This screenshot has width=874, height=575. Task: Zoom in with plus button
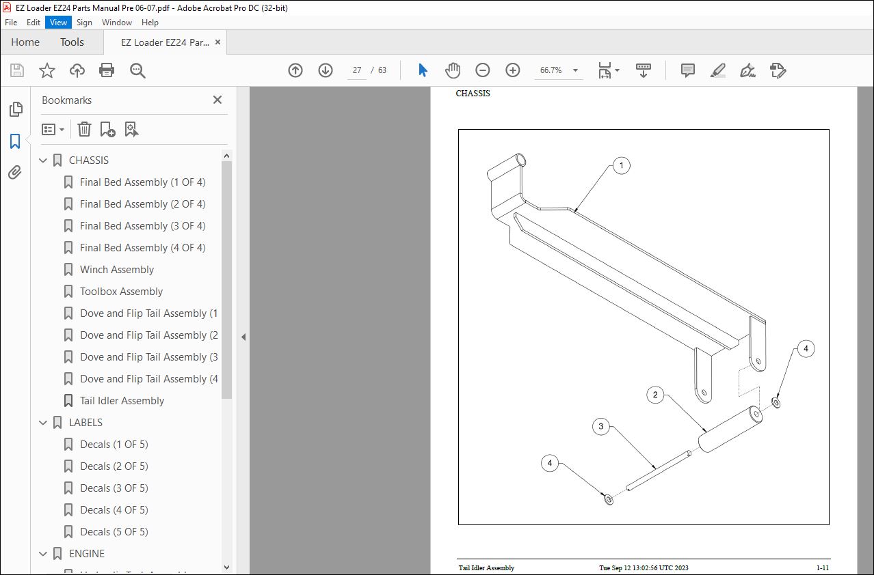pyautogui.click(x=513, y=70)
